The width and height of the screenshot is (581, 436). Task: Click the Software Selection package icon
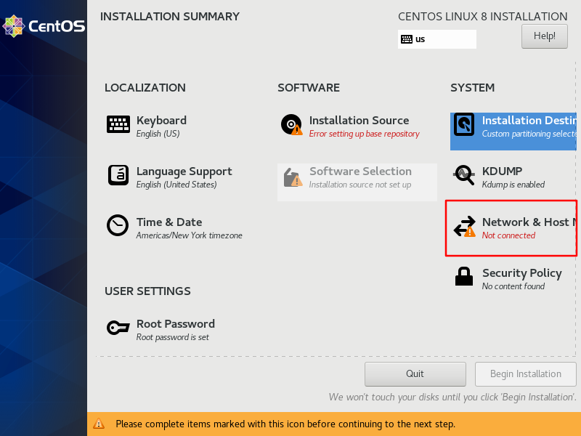pos(293,177)
